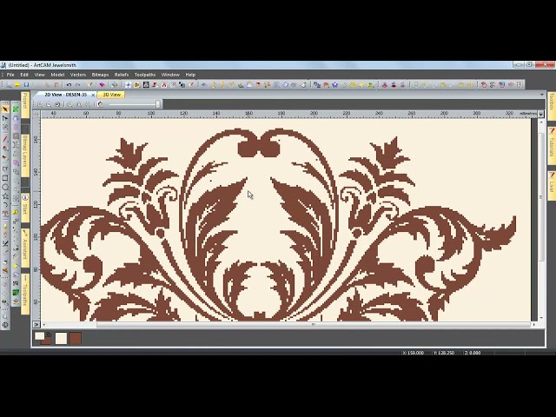
Task: Click the blue star relief icon
Action: [x=334, y=85]
